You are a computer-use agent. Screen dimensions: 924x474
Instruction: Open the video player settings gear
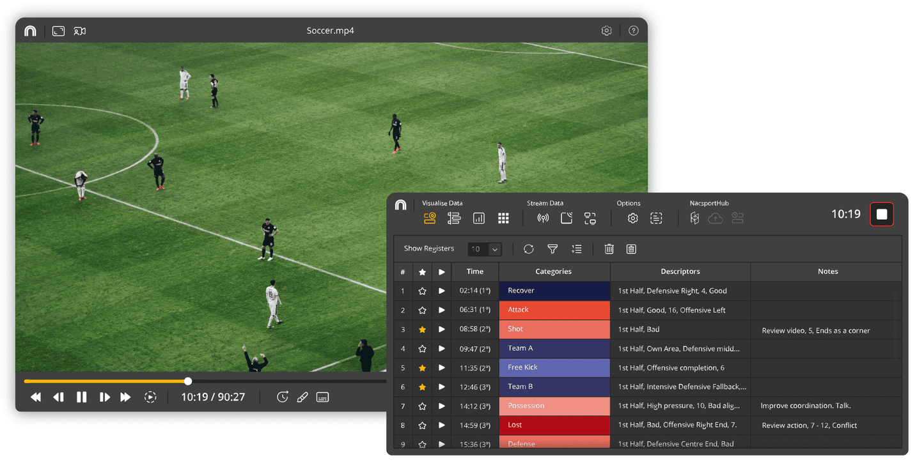click(606, 31)
